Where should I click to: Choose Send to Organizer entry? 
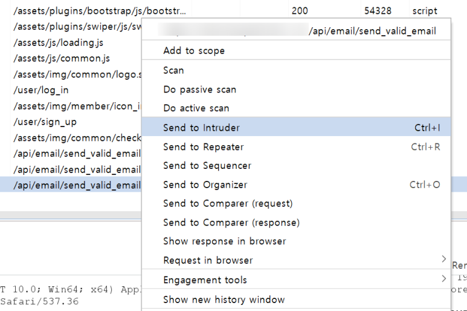[x=205, y=185]
